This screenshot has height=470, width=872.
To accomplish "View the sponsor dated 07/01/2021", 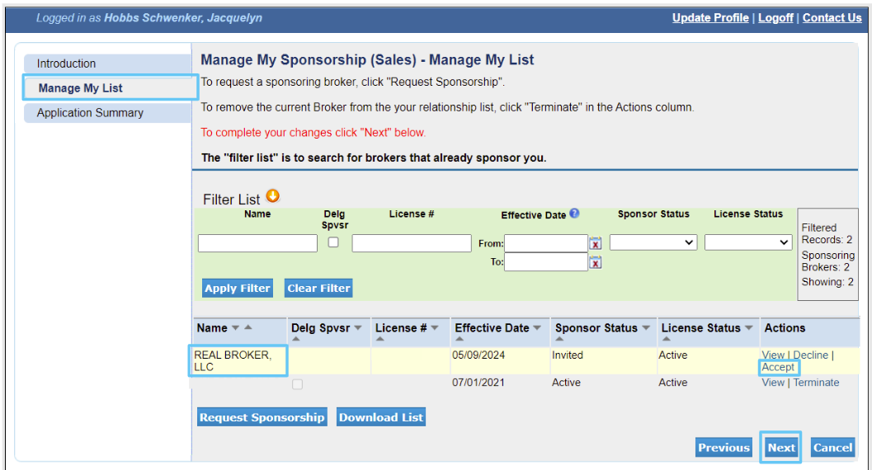I will pos(772,383).
